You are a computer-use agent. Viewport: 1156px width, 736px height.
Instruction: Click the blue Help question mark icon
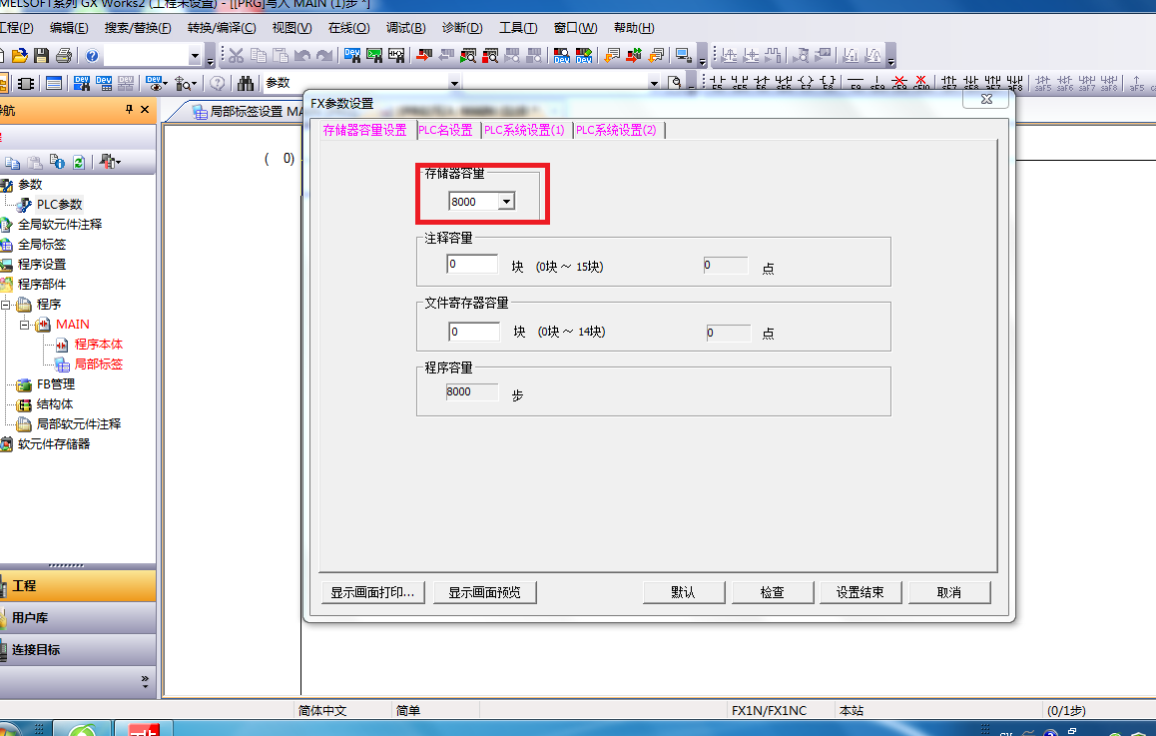click(92, 55)
